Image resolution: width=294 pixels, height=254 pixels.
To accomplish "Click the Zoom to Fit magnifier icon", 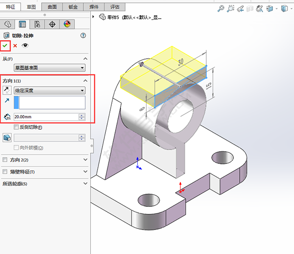I will [x=221, y=8].
